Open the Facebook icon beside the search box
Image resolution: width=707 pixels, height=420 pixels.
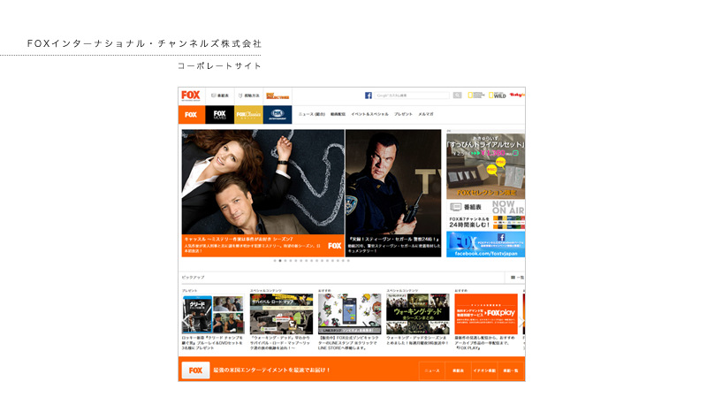pyautogui.click(x=369, y=95)
